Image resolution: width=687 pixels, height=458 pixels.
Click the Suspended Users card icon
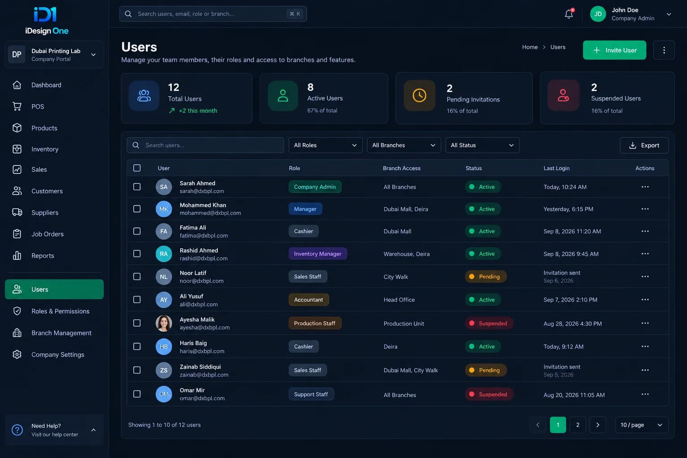pos(564,95)
